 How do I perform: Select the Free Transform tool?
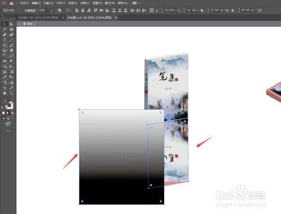(11, 61)
